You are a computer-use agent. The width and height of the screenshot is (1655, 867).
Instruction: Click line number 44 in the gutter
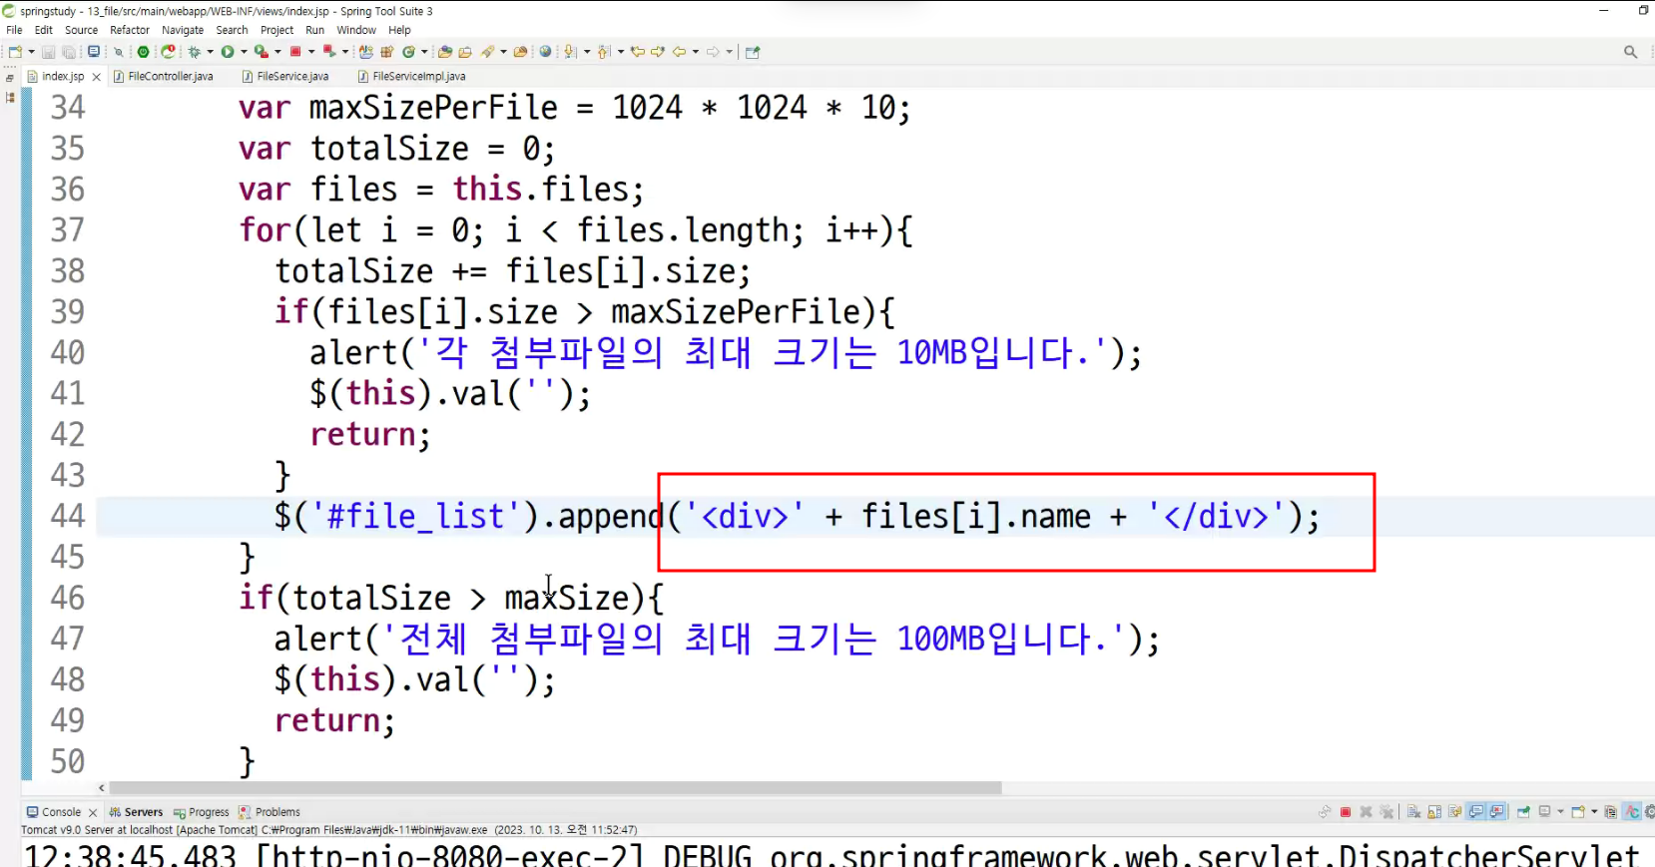point(68,516)
